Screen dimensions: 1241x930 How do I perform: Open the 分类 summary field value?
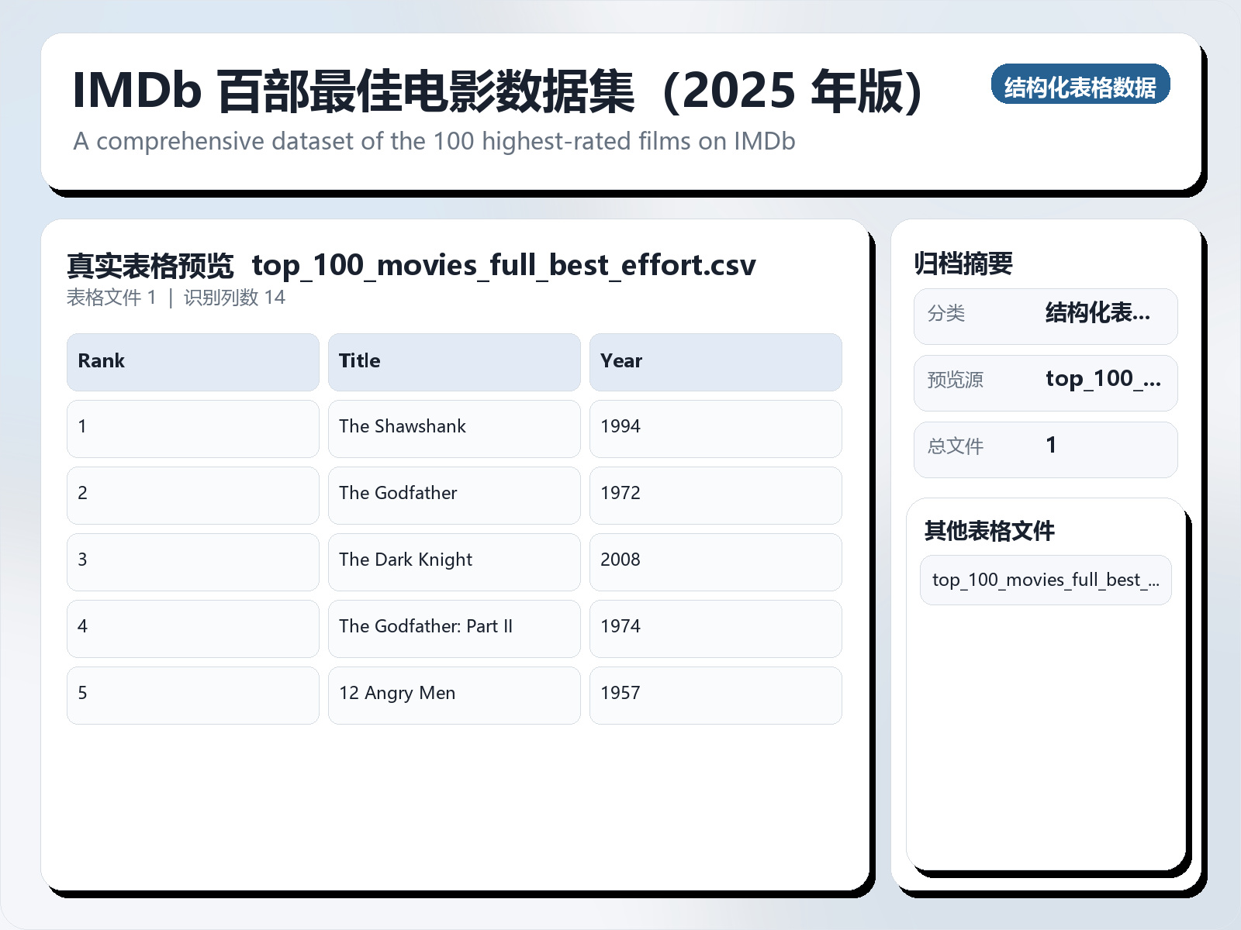tap(1098, 313)
